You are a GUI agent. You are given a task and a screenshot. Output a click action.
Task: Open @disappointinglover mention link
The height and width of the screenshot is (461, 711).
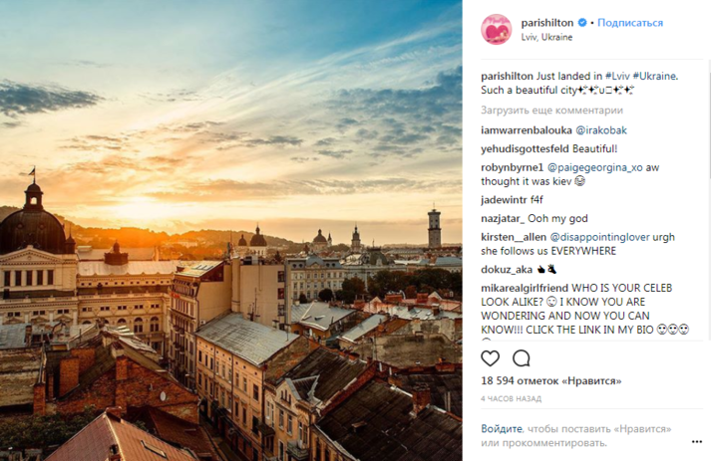(x=599, y=237)
